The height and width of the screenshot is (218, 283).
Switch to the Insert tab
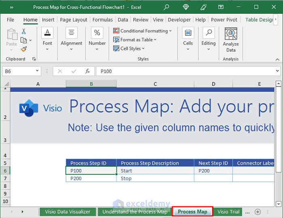(48, 19)
